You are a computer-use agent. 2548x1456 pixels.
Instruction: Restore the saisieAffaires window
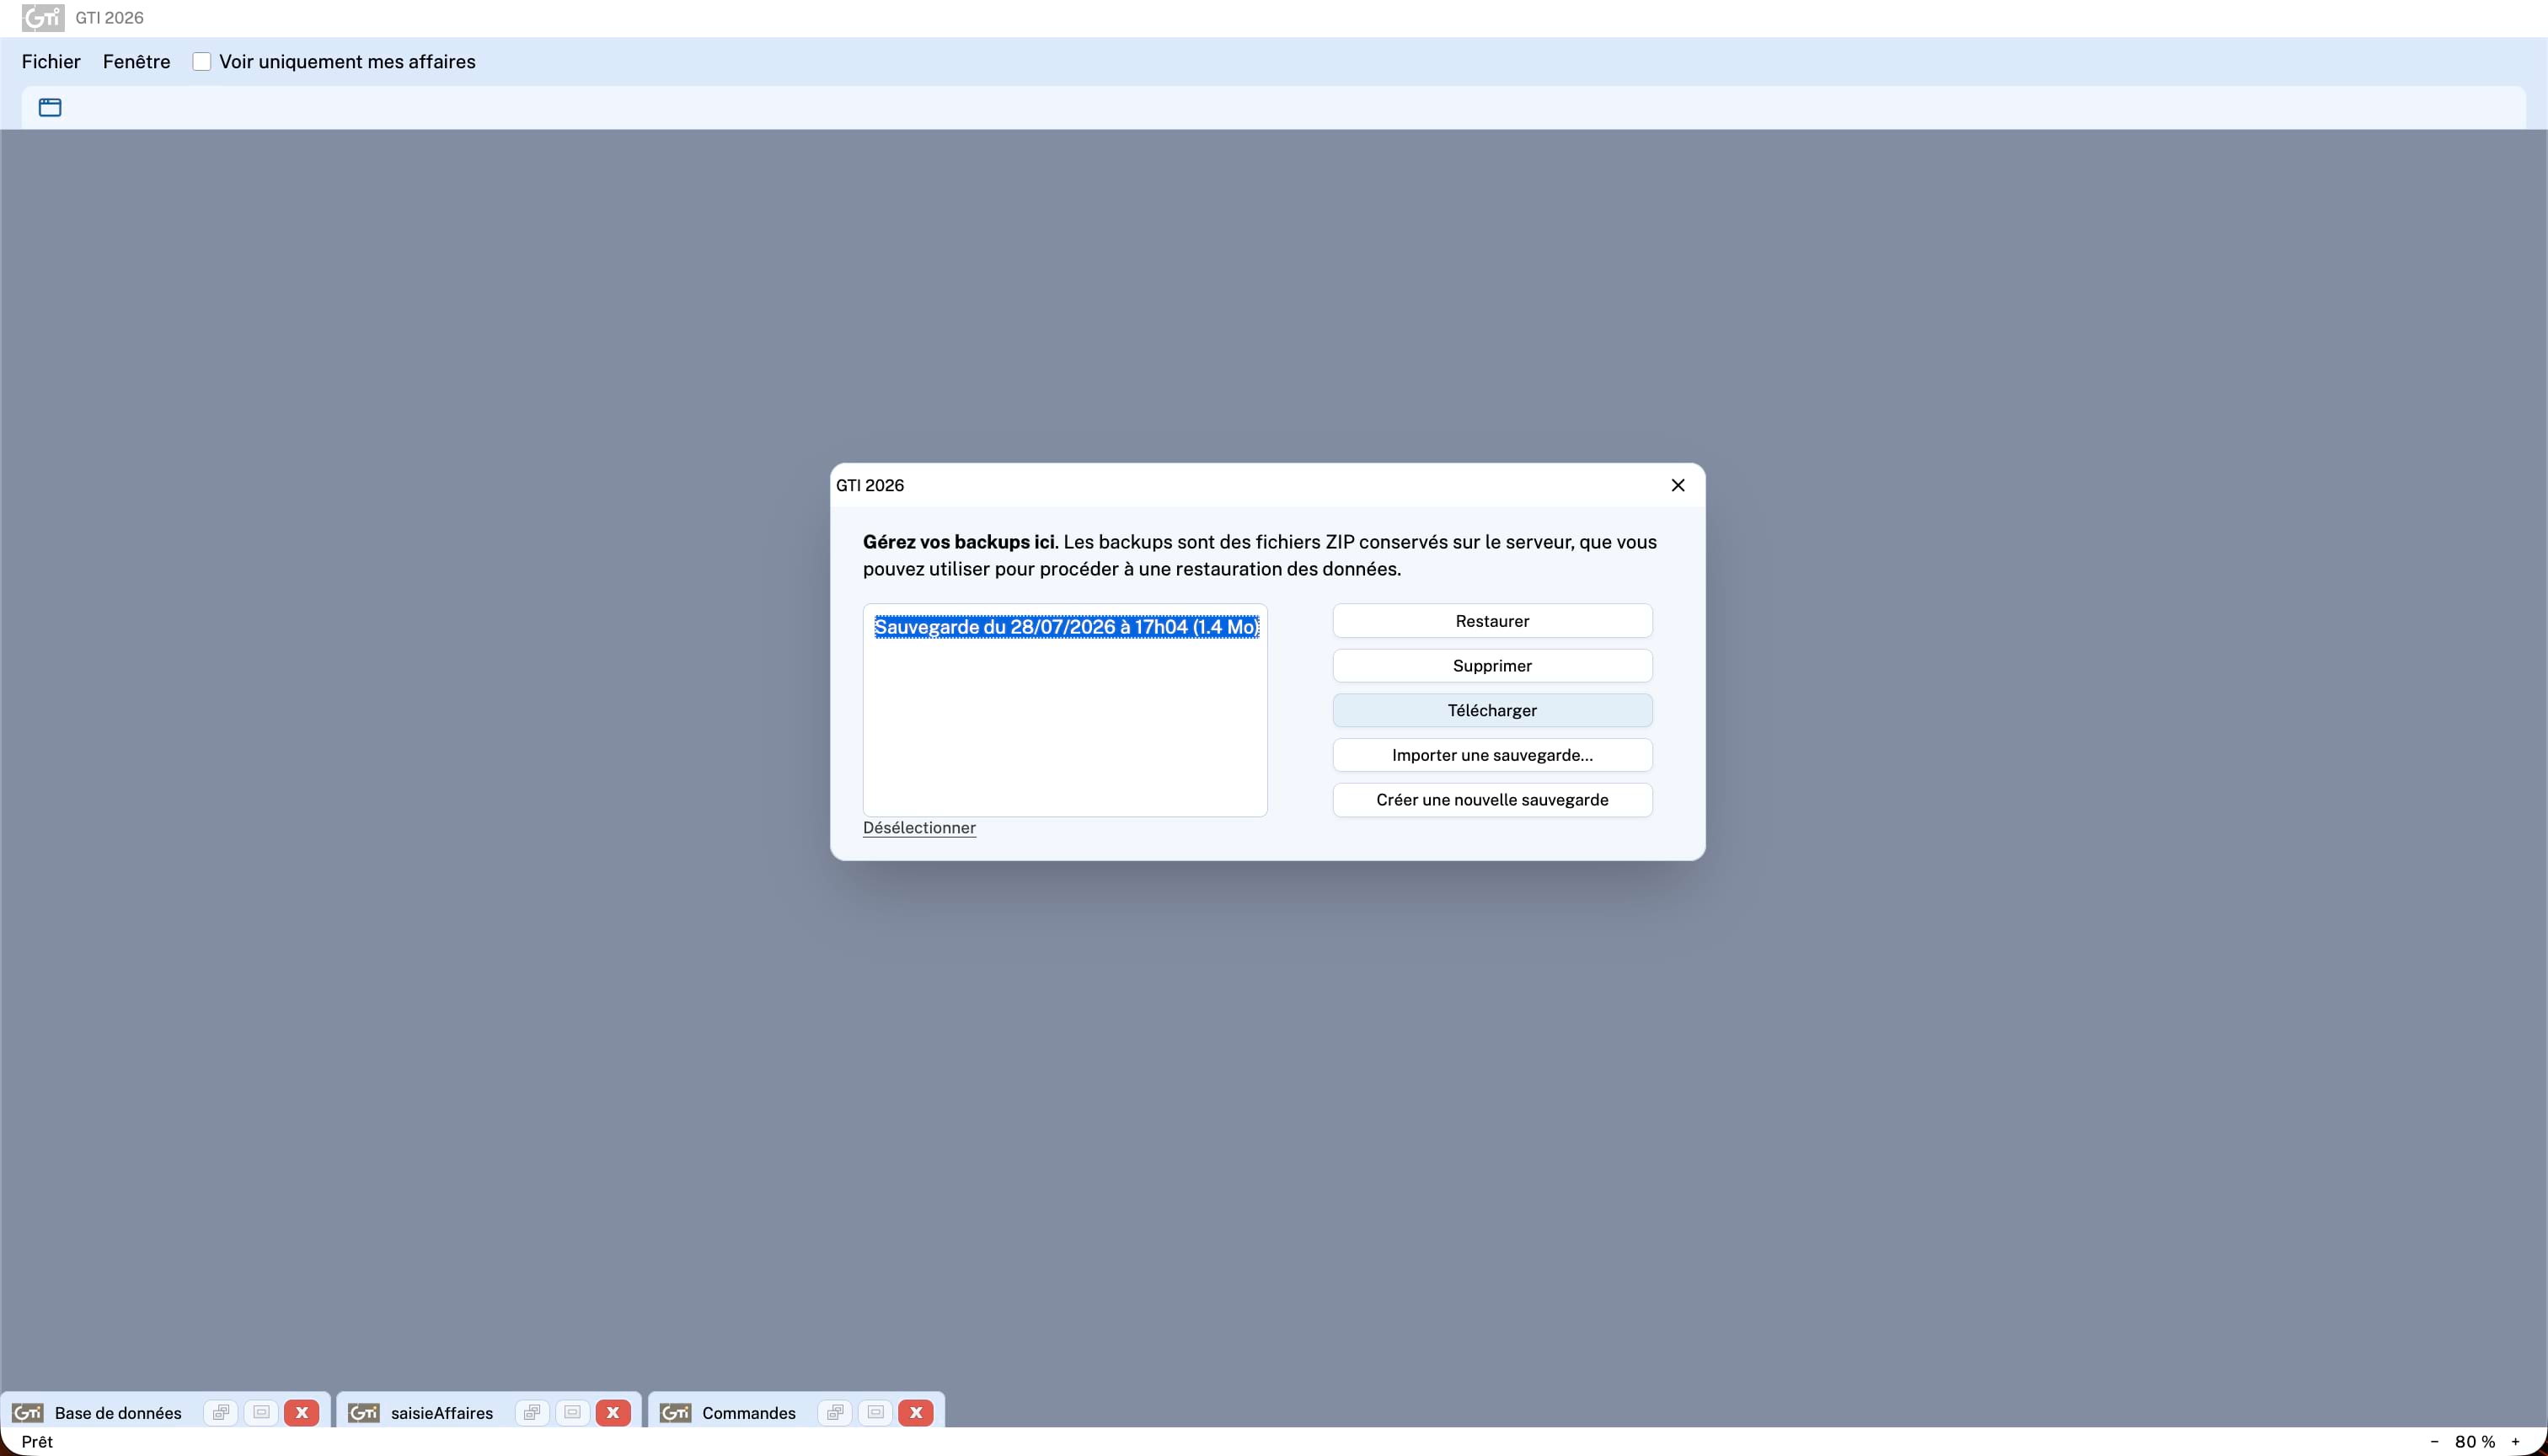(532, 1412)
